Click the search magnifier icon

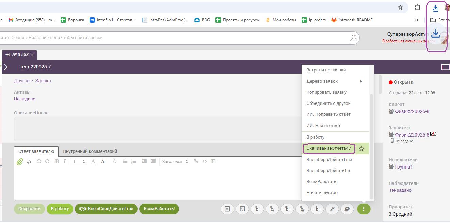(353, 37)
